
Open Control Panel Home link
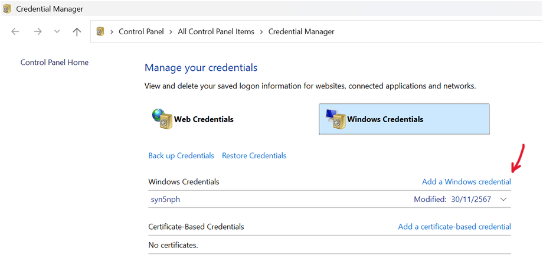(x=54, y=63)
